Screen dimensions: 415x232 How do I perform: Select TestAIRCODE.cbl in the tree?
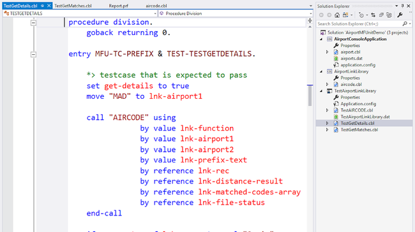357,110
